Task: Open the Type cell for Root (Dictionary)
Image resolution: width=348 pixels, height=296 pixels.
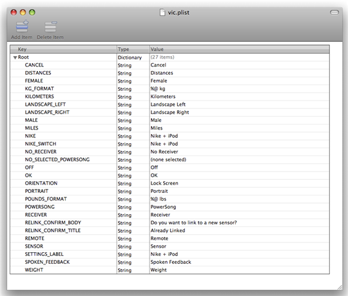Action: pyautogui.click(x=130, y=57)
